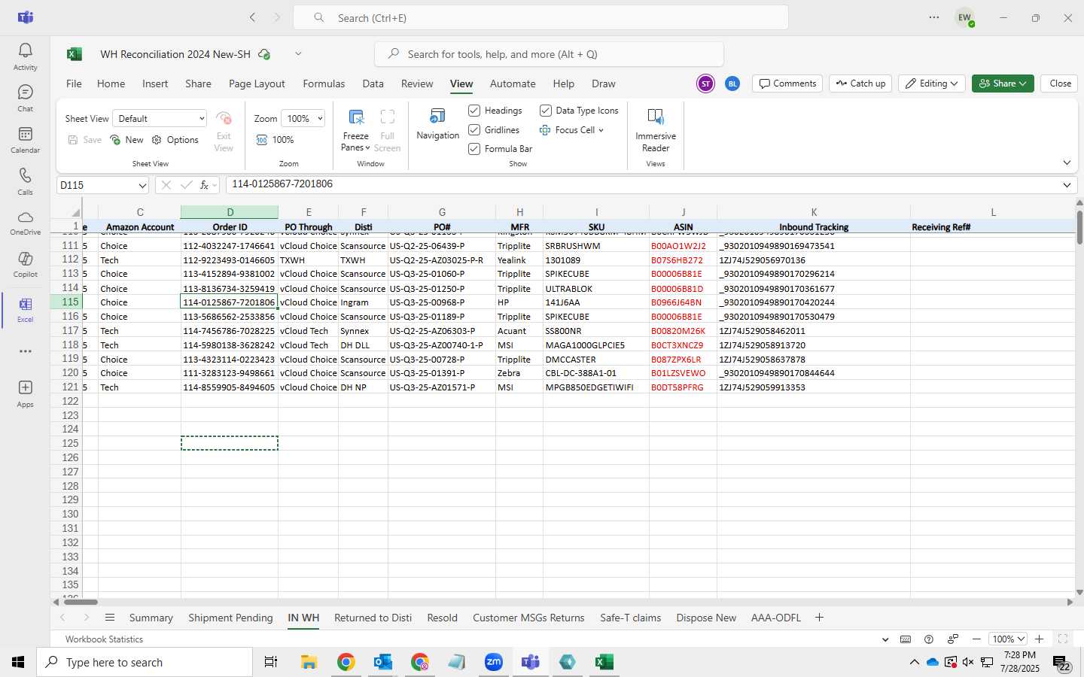Switch to the Data ribbon tab
Image resolution: width=1084 pixels, height=677 pixels.
click(373, 83)
